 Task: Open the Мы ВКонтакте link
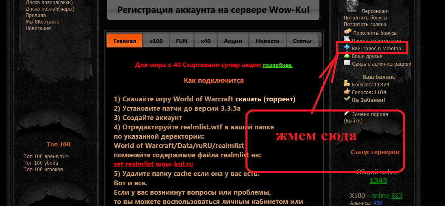point(43,22)
